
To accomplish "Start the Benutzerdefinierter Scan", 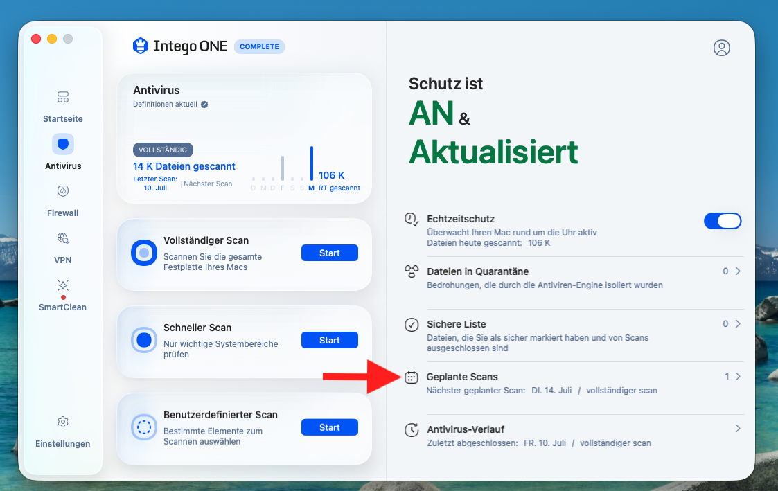I will tap(330, 427).
